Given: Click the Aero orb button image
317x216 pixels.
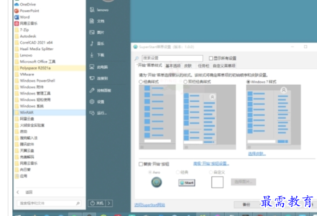Looking at the screenshot, I should (156, 182).
